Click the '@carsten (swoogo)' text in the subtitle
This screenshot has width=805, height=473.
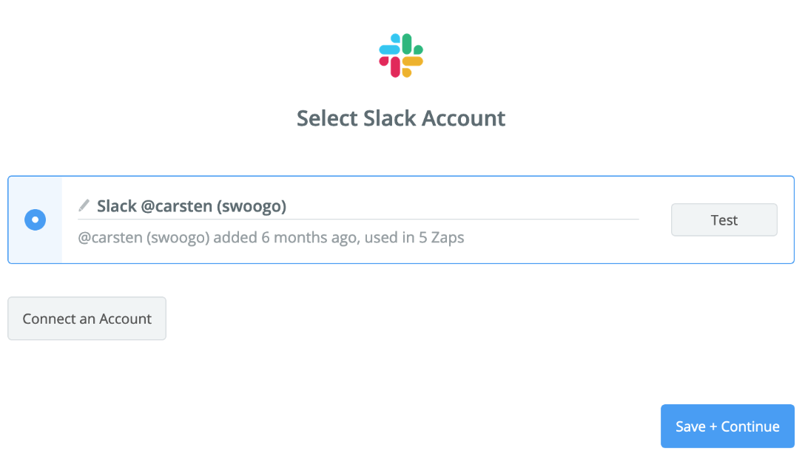(x=144, y=237)
